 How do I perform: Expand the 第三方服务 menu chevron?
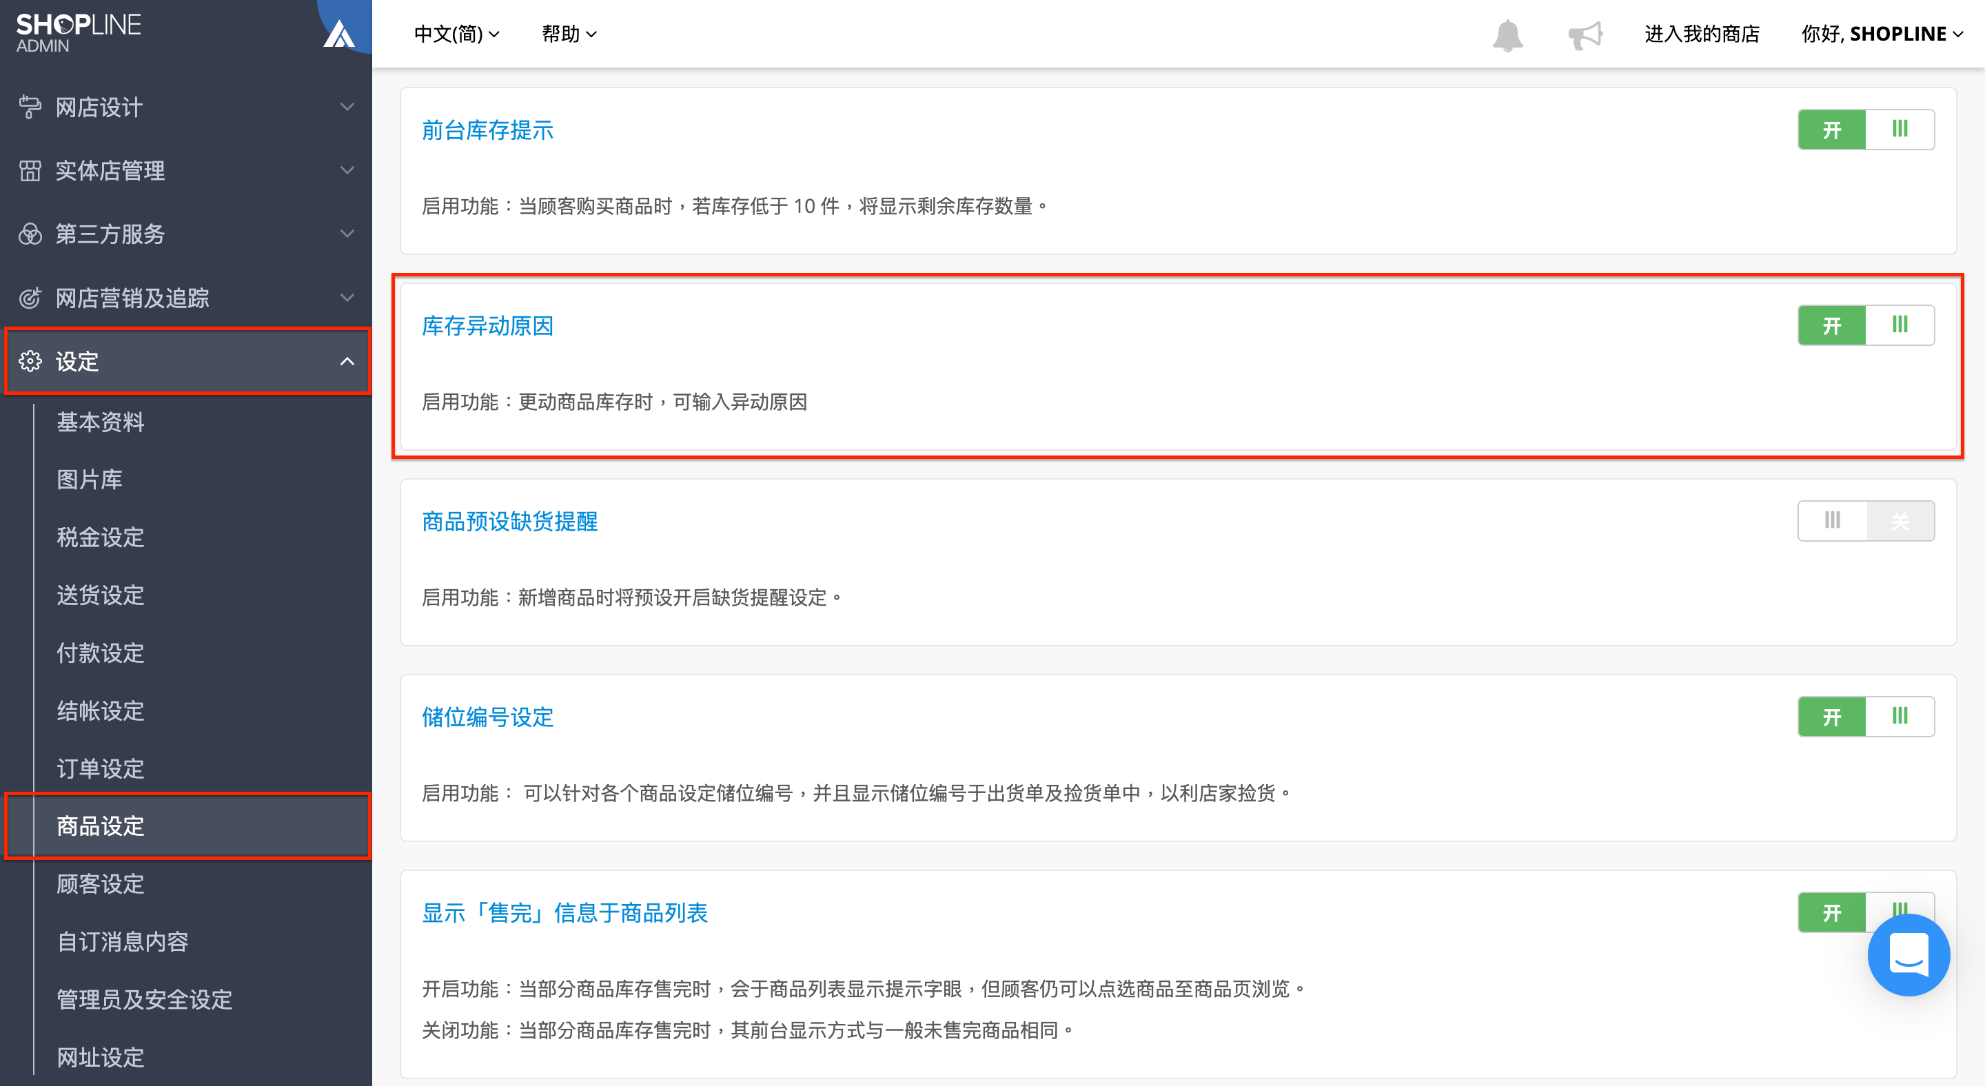tap(347, 234)
